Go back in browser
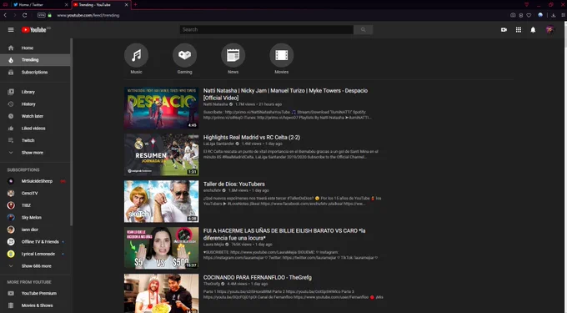The height and width of the screenshot is (313, 567). (x=5, y=15)
